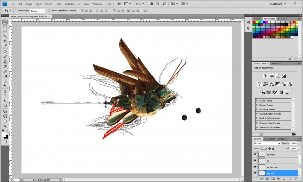Add a Black & White adjustment
The image size is (303, 182).
(278, 84)
